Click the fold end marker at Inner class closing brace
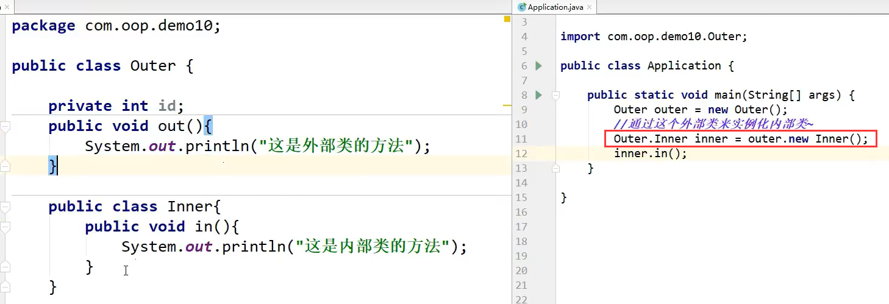This screenshot has width=889, height=304. tap(5, 287)
